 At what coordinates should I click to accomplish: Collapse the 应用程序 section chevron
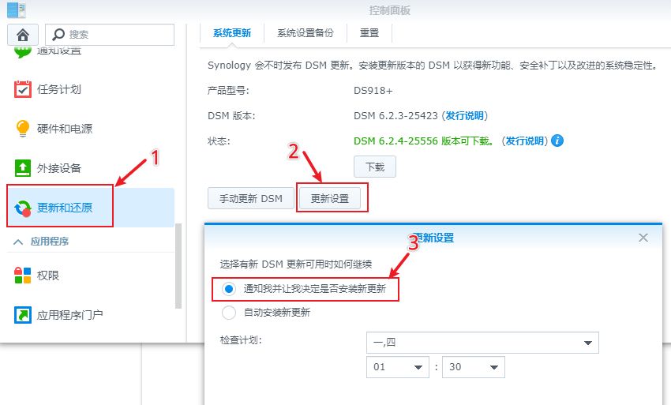(18, 242)
